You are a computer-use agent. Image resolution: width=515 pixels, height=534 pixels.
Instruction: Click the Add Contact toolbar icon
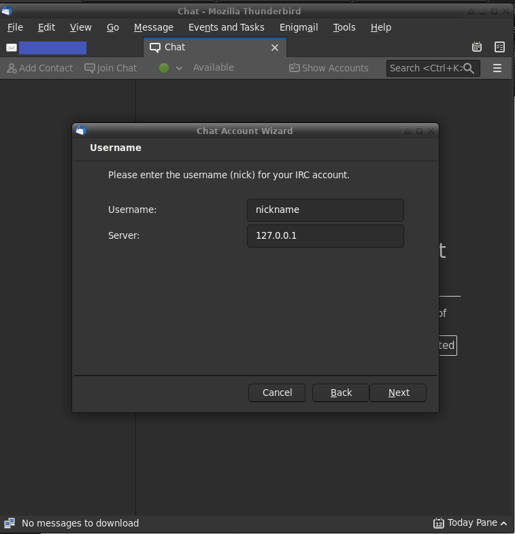12,68
